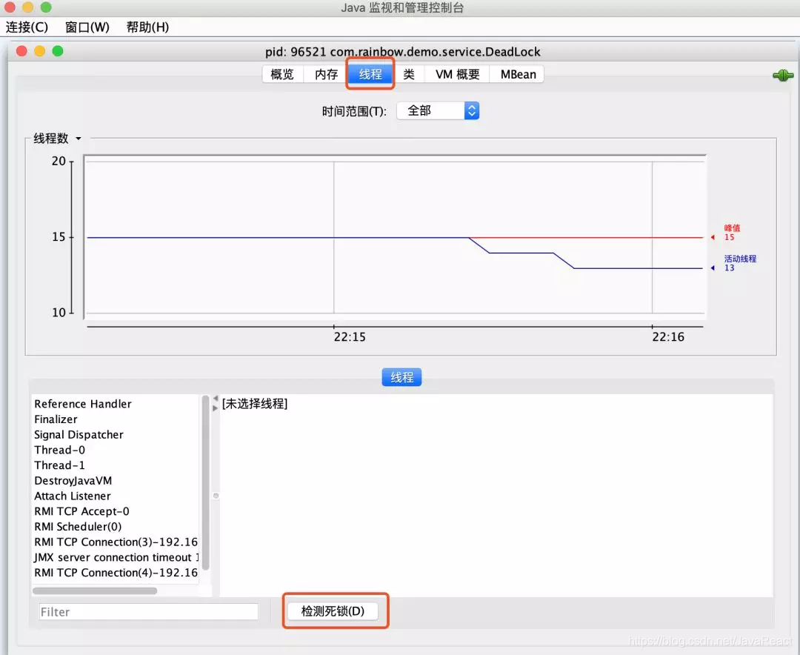Click the green connection status icon

pos(783,76)
